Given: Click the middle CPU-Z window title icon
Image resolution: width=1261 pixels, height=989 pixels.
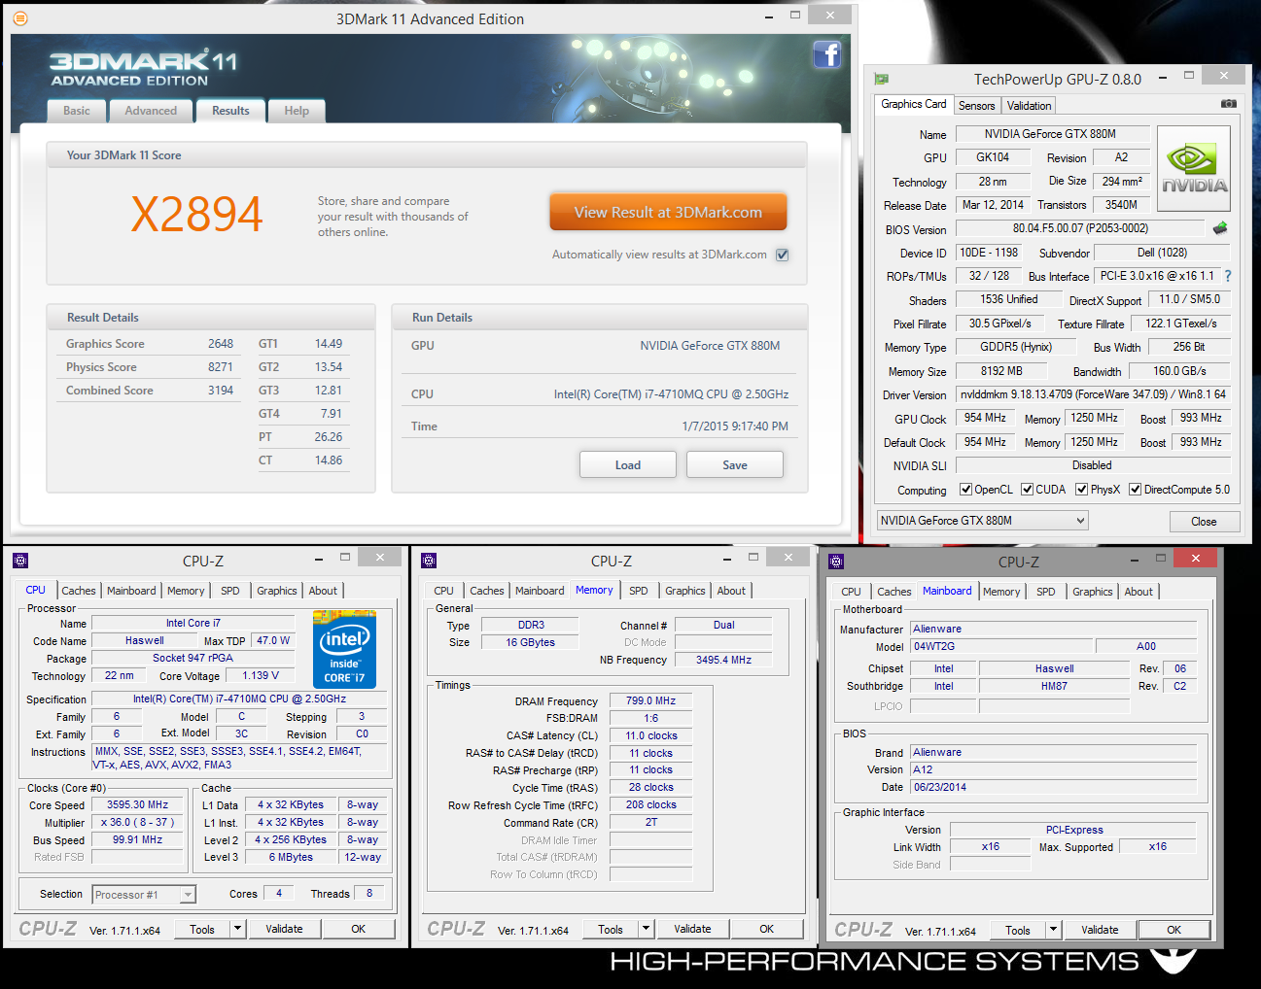Looking at the screenshot, I should click(x=429, y=561).
